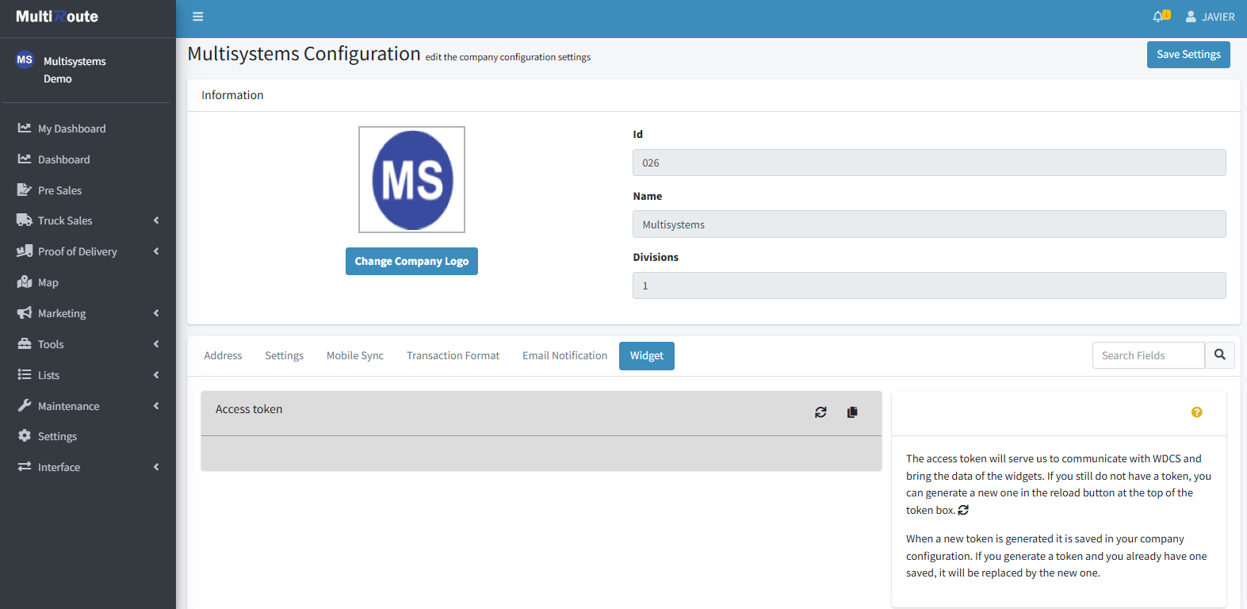This screenshot has width=1247, height=609.
Task: Switch to the Address tab
Action: click(223, 356)
